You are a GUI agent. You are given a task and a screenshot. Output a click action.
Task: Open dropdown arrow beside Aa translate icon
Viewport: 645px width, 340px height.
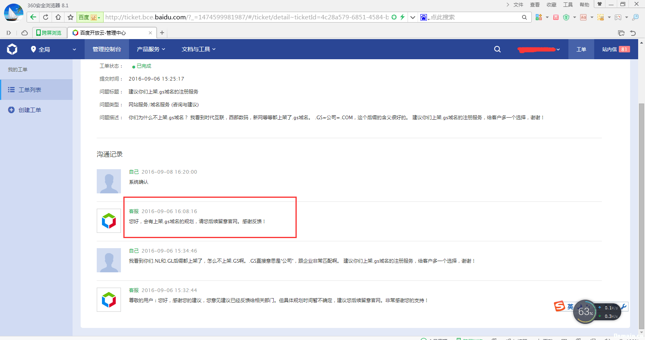[592, 17]
